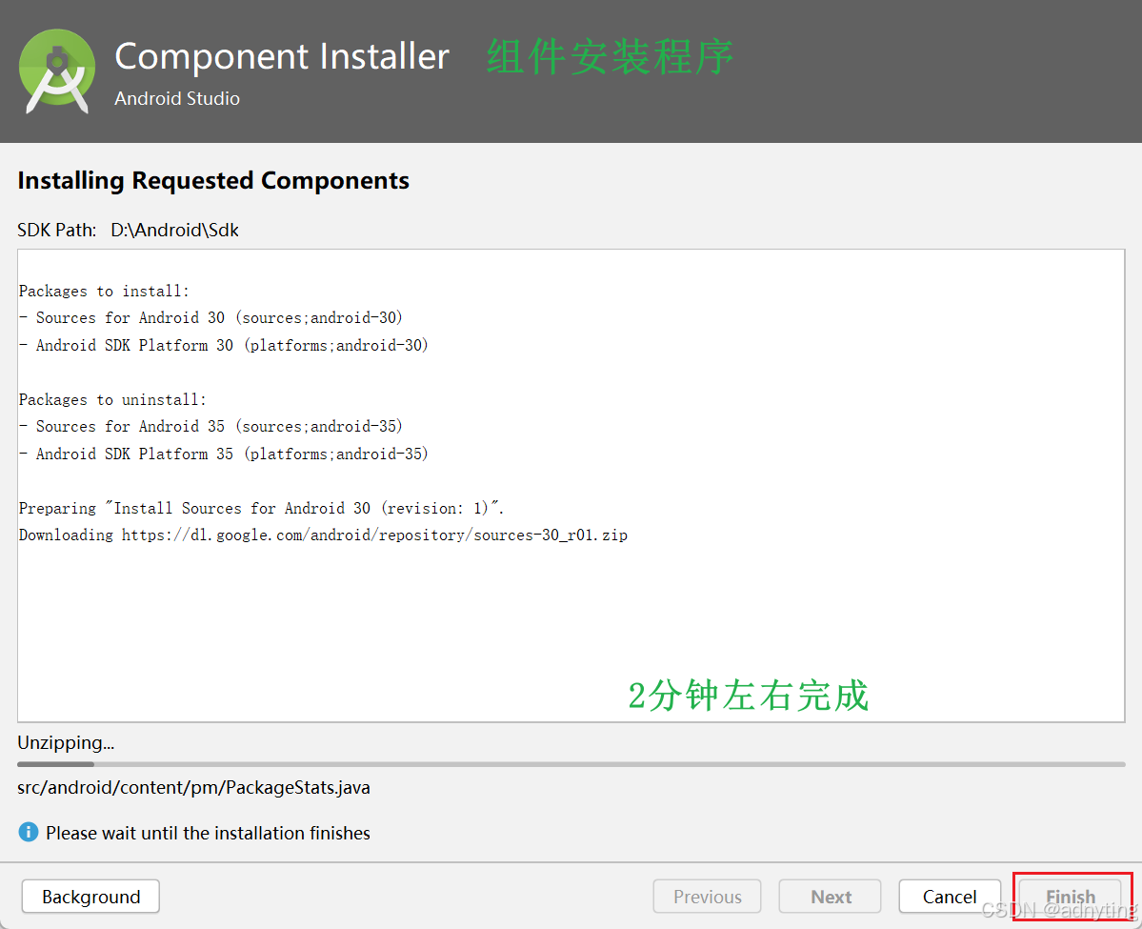The image size is (1142, 929).
Task: Send installation to Background
Action: pos(91,897)
